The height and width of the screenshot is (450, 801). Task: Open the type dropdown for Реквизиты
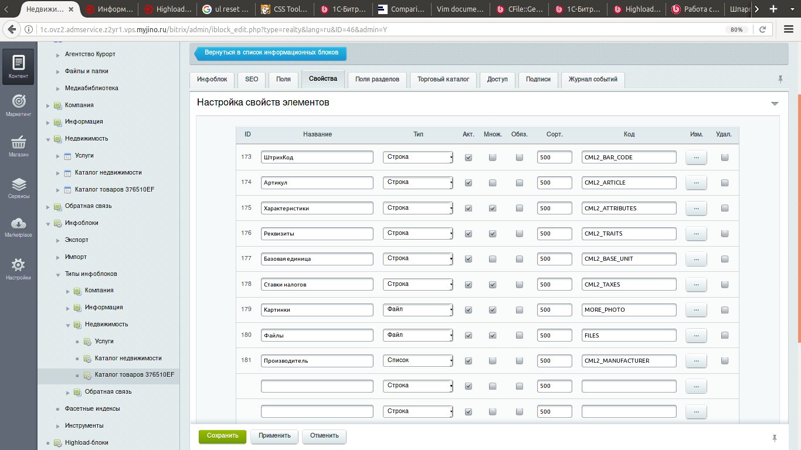tap(418, 233)
